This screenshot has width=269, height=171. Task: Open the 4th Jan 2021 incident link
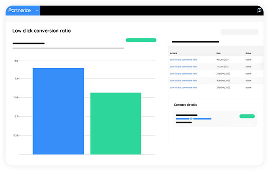184,60
